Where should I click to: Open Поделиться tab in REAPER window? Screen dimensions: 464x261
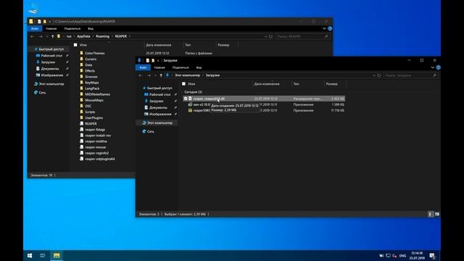tap(72, 29)
